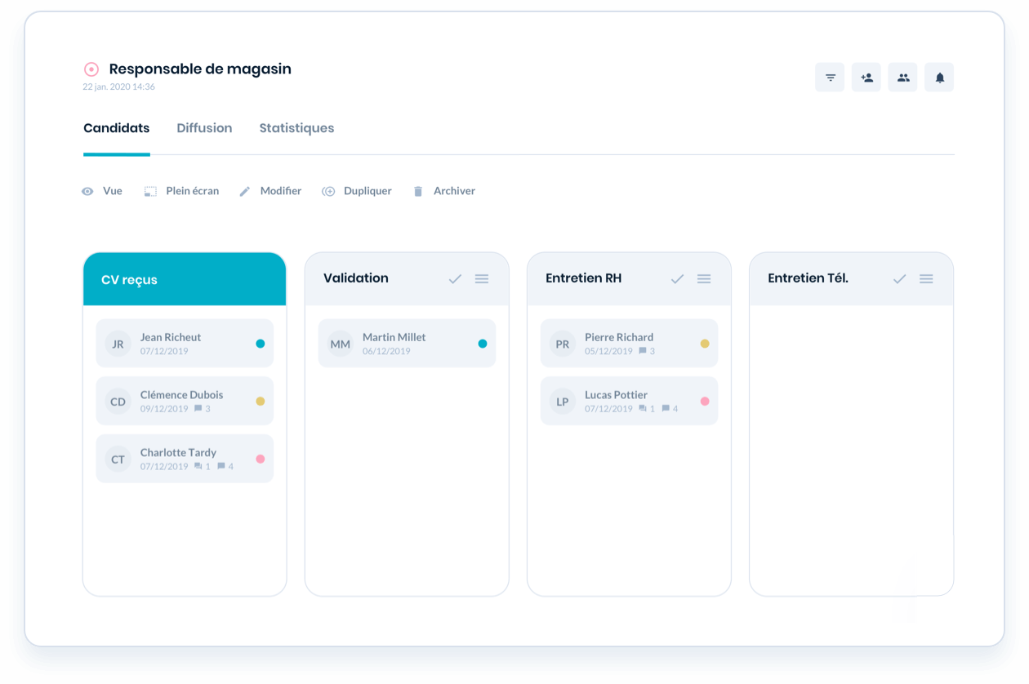Click the Dupliquer button

coord(357,191)
